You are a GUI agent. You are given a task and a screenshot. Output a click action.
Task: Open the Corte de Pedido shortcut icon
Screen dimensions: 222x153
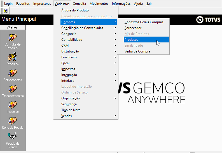pos(13,121)
